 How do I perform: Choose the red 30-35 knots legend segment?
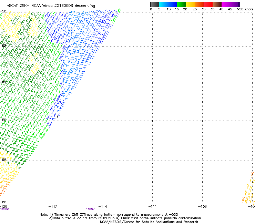pos(208,4)
